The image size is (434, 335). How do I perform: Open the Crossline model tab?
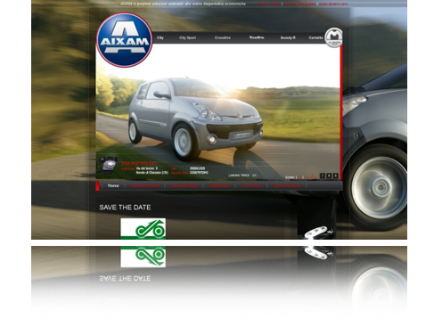pos(223,37)
